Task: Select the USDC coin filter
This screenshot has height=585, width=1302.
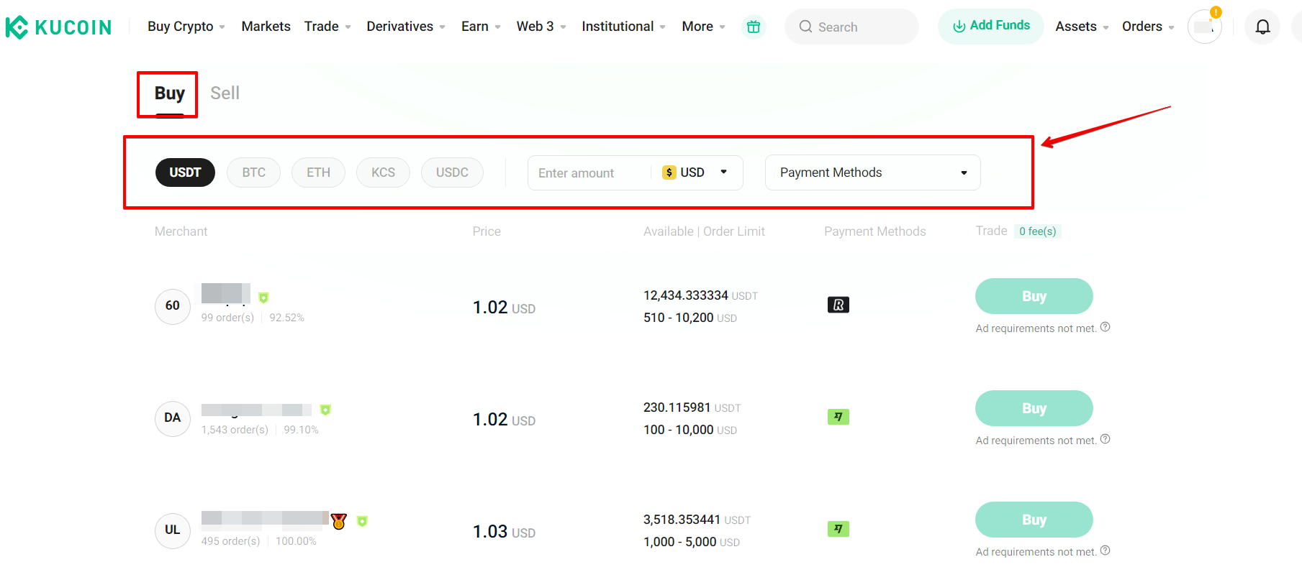Action: 452,172
